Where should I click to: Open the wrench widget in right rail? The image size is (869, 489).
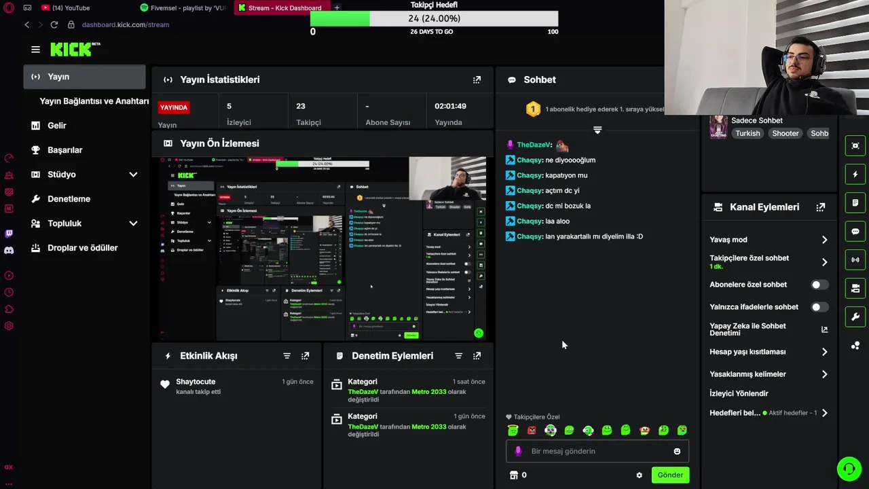[855, 317]
